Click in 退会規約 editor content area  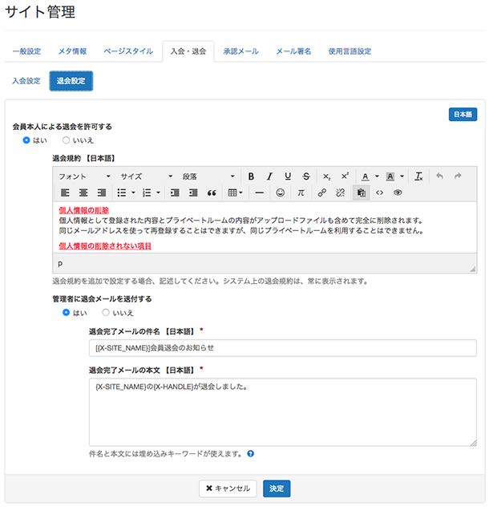pos(265,227)
